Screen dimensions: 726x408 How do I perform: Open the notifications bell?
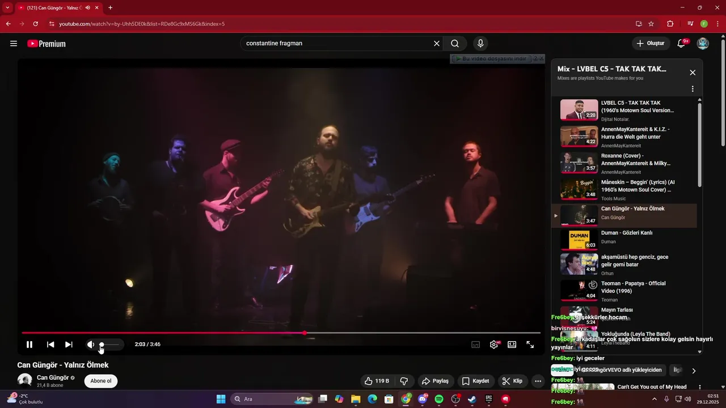[x=682, y=44]
